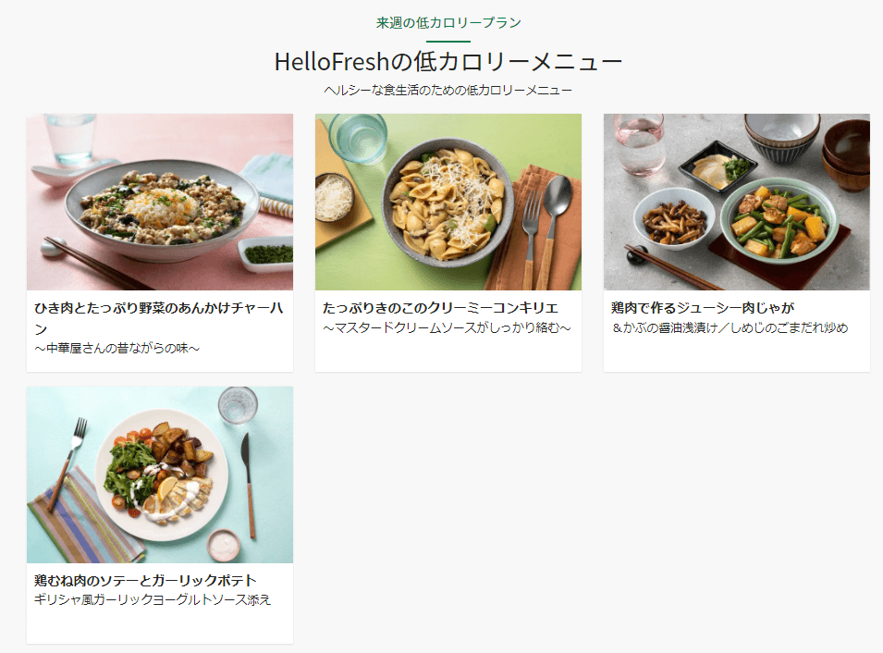883x653 pixels.
Task: Click title 鶏むね肉のソテーとガーリックポテト
Action: point(145,580)
